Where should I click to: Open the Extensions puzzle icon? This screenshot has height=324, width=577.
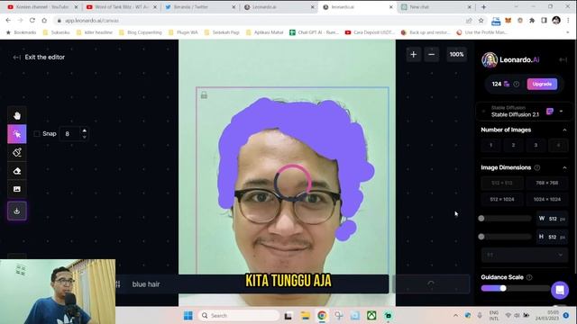click(532, 21)
